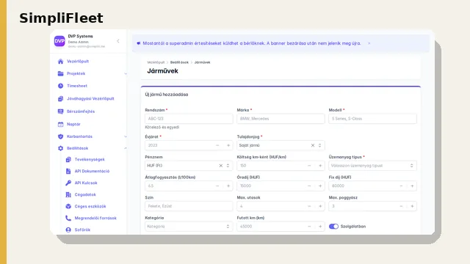Screen dimensions: 470x264
Task: Decrease Átlagfogyasztás with minus
Action: [x=217, y=186]
